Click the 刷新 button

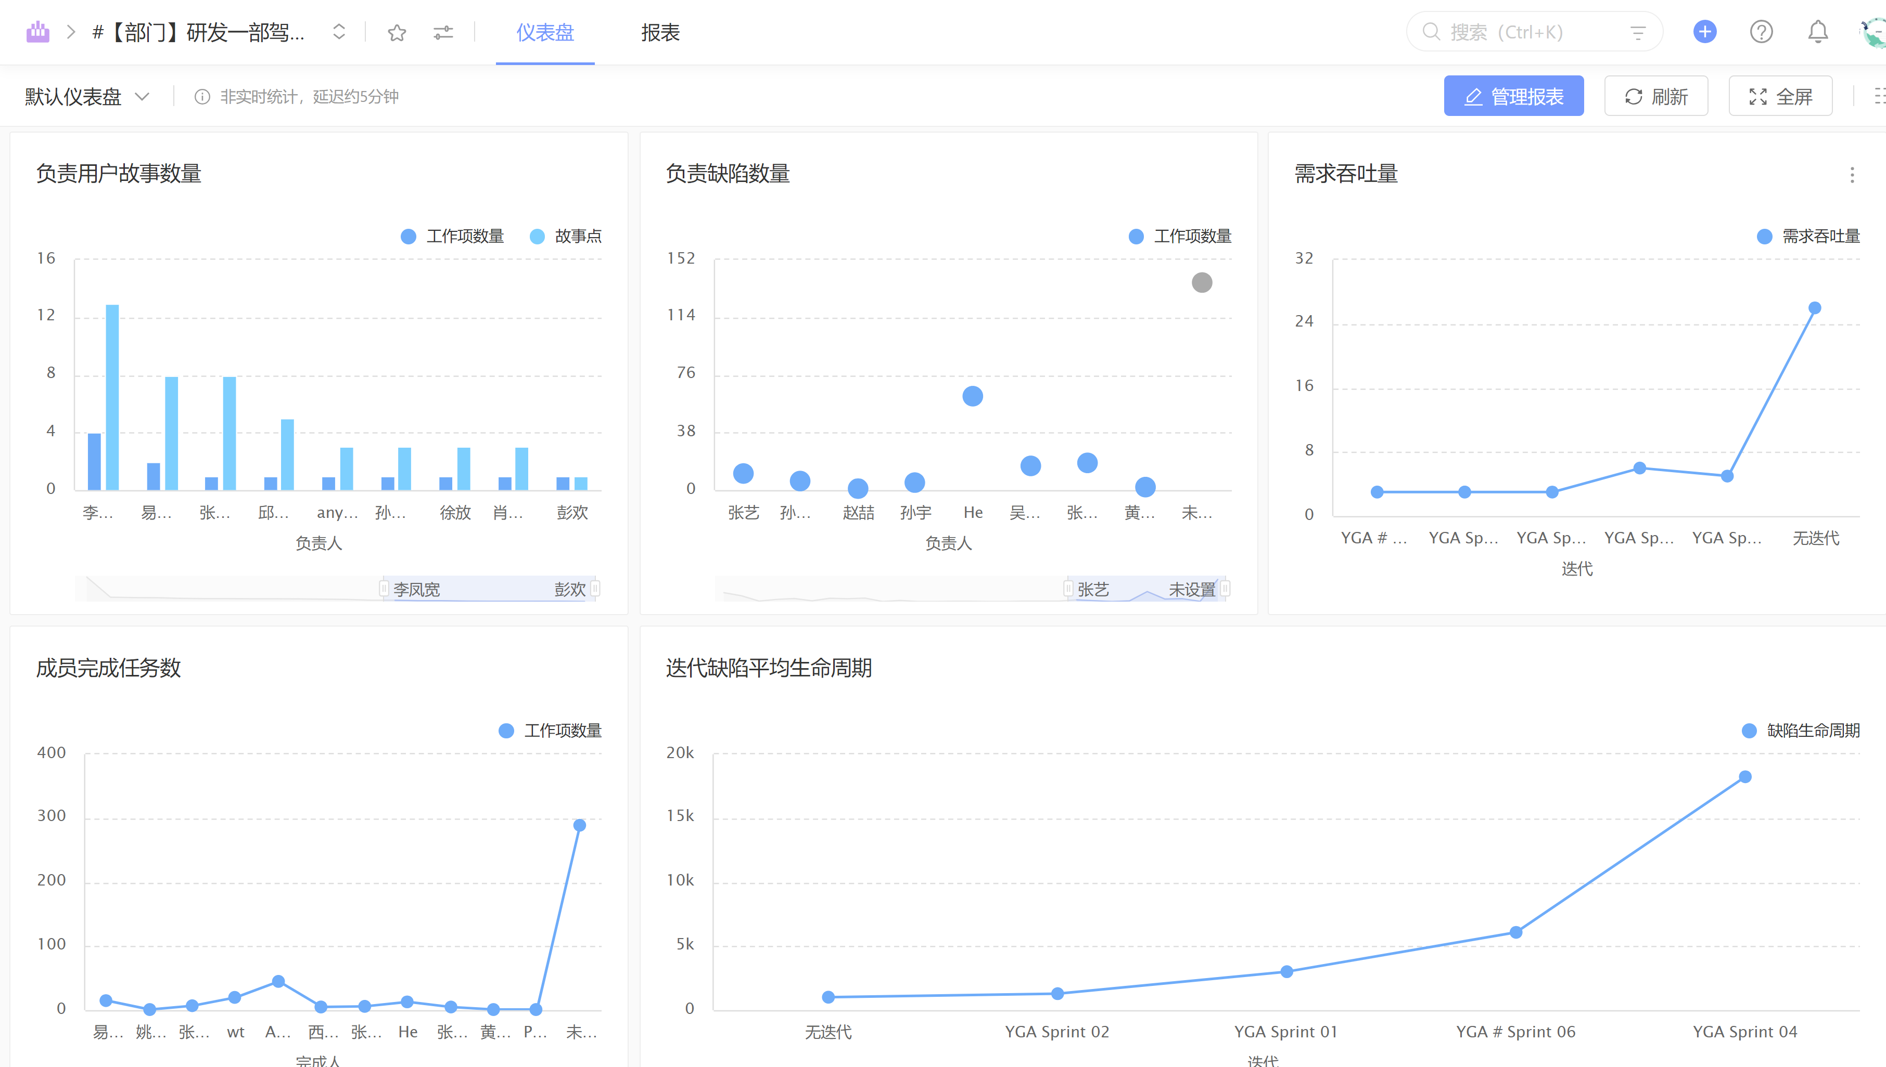pyautogui.click(x=1656, y=96)
